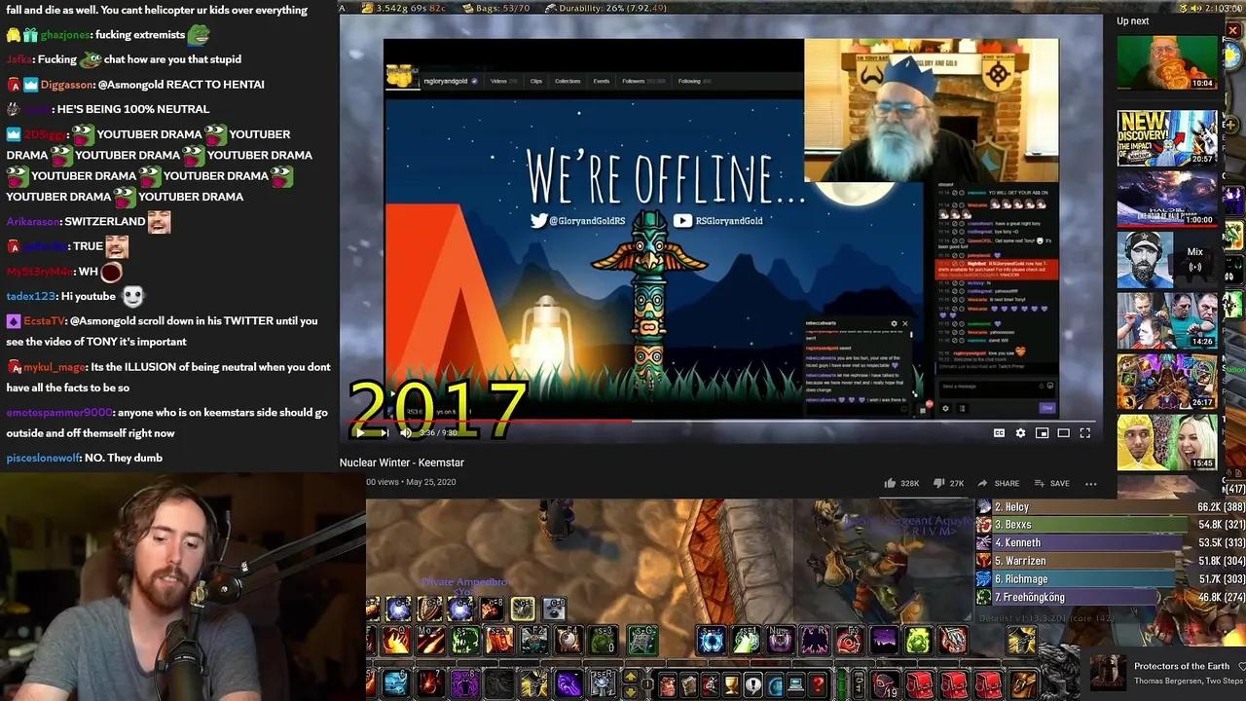Click the title Nuclear Winter - Keemstar
Image resolution: width=1246 pixels, height=701 pixels.
click(x=402, y=462)
